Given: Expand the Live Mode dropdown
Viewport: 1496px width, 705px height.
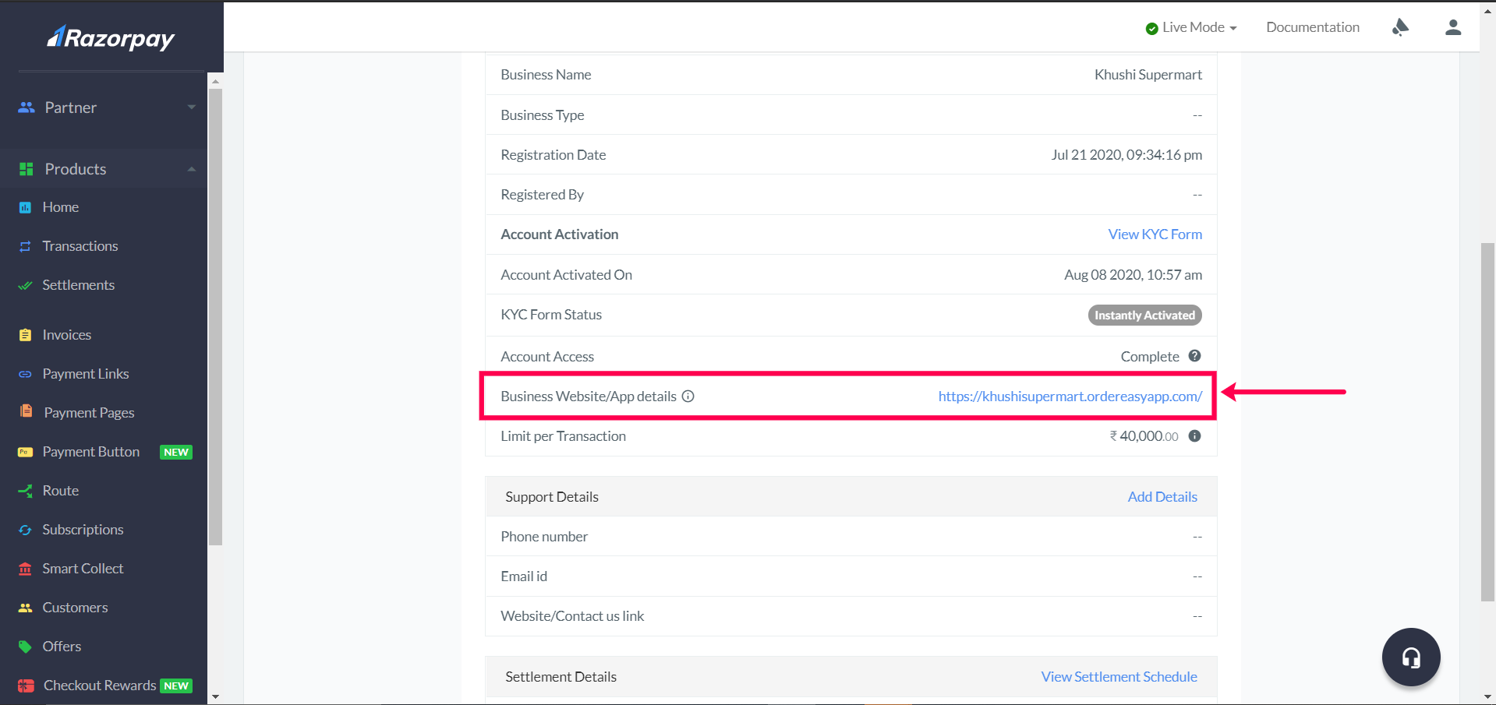Looking at the screenshot, I should click(x=1191, y=27).
